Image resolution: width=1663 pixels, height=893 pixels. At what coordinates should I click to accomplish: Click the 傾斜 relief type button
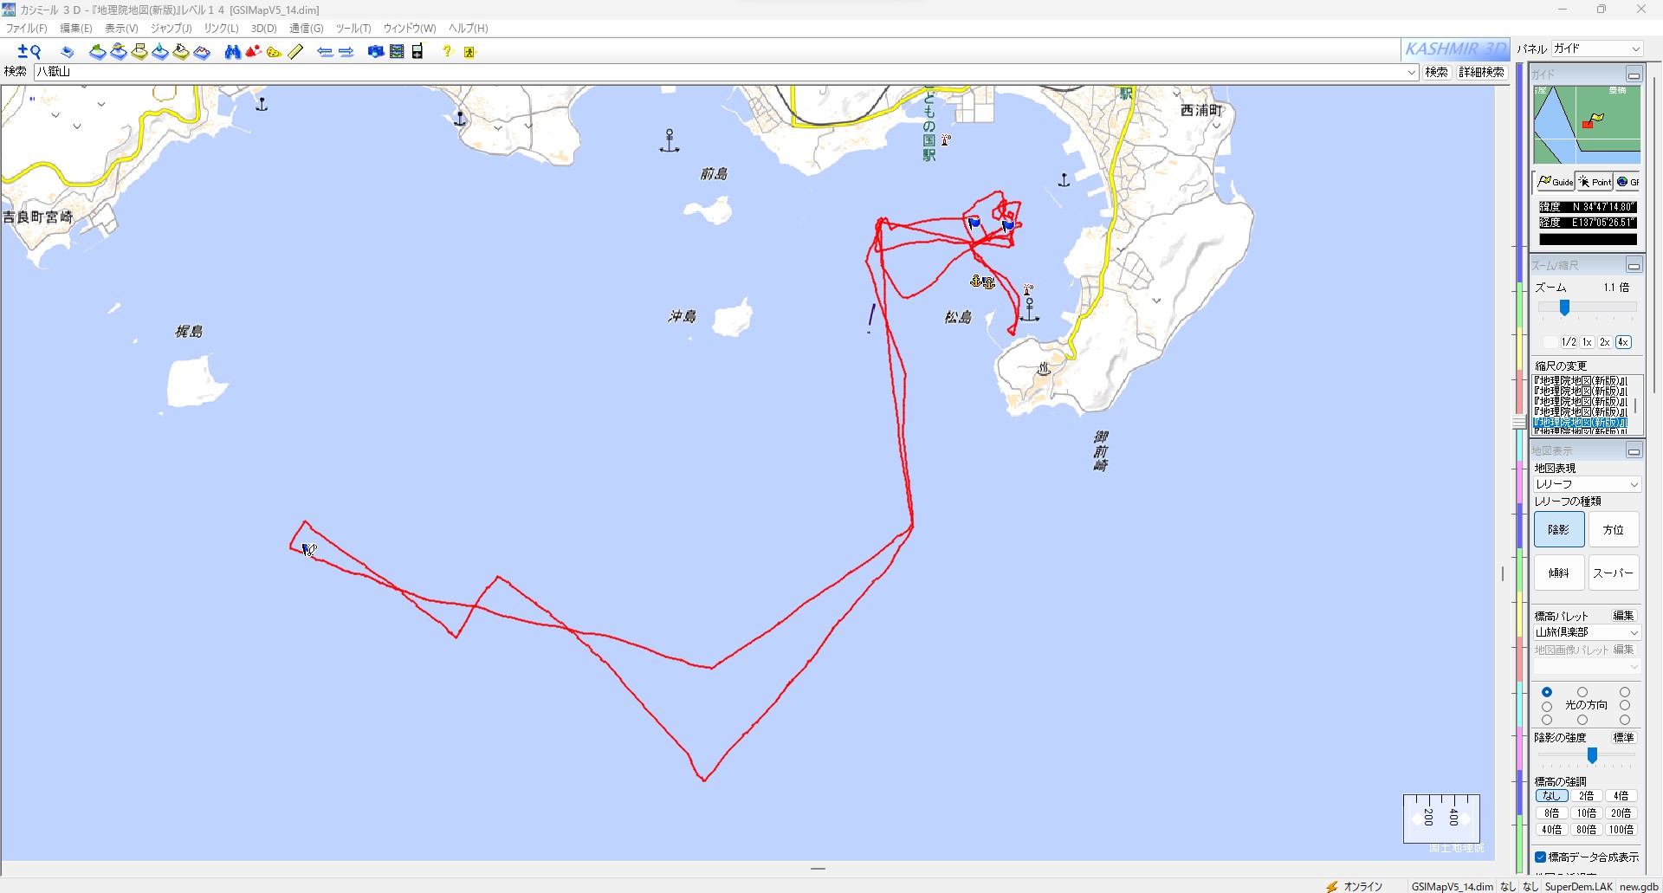pyautogui.click(x=1559, y=573)
